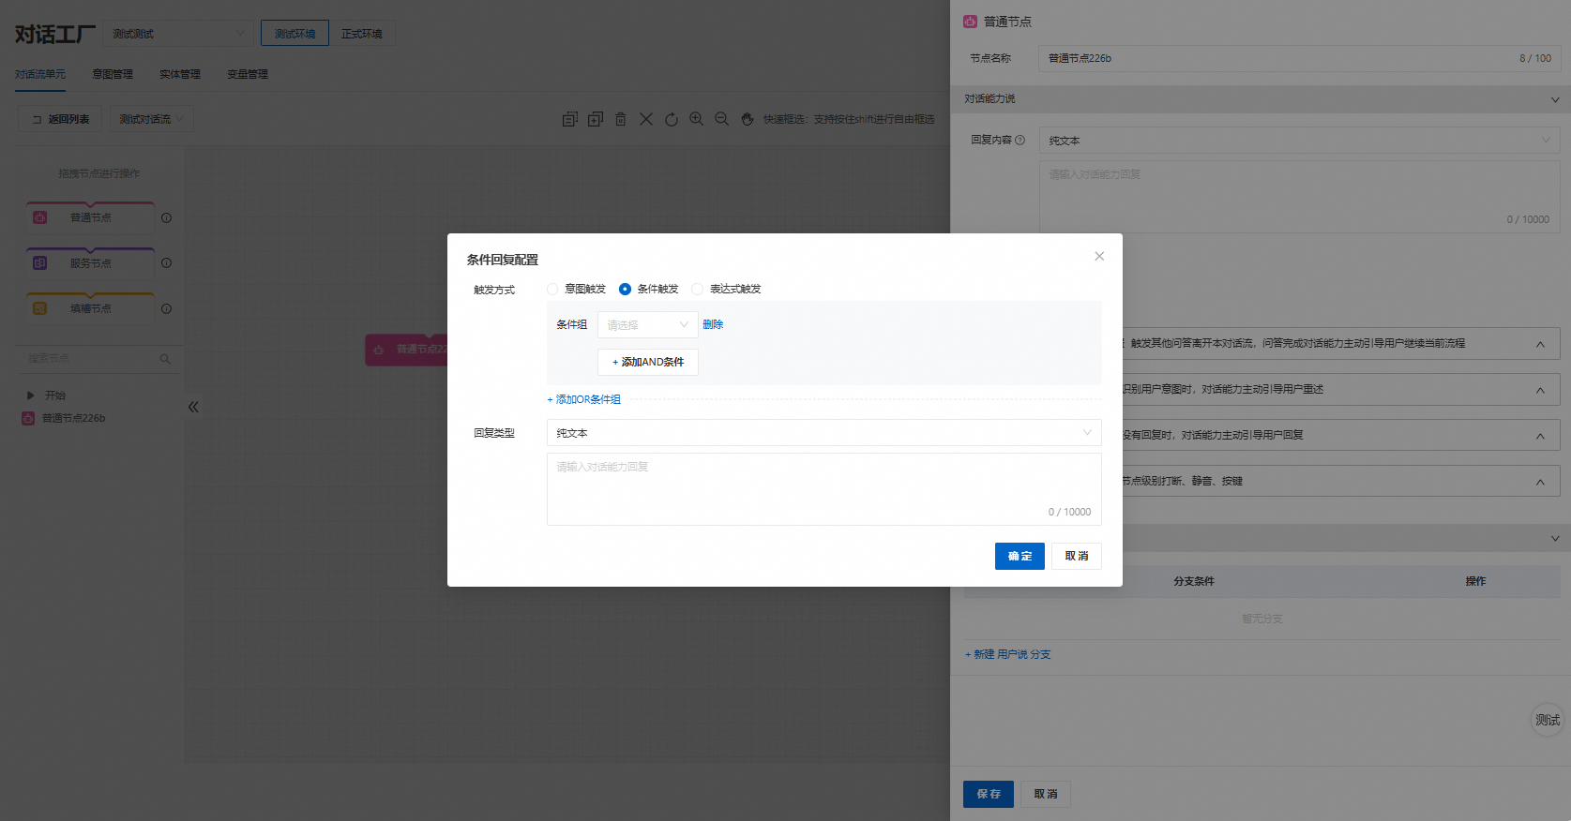Click the 取消 button in dialog
Viewport: 1571px width, 821px height.
pos(1077,556)
